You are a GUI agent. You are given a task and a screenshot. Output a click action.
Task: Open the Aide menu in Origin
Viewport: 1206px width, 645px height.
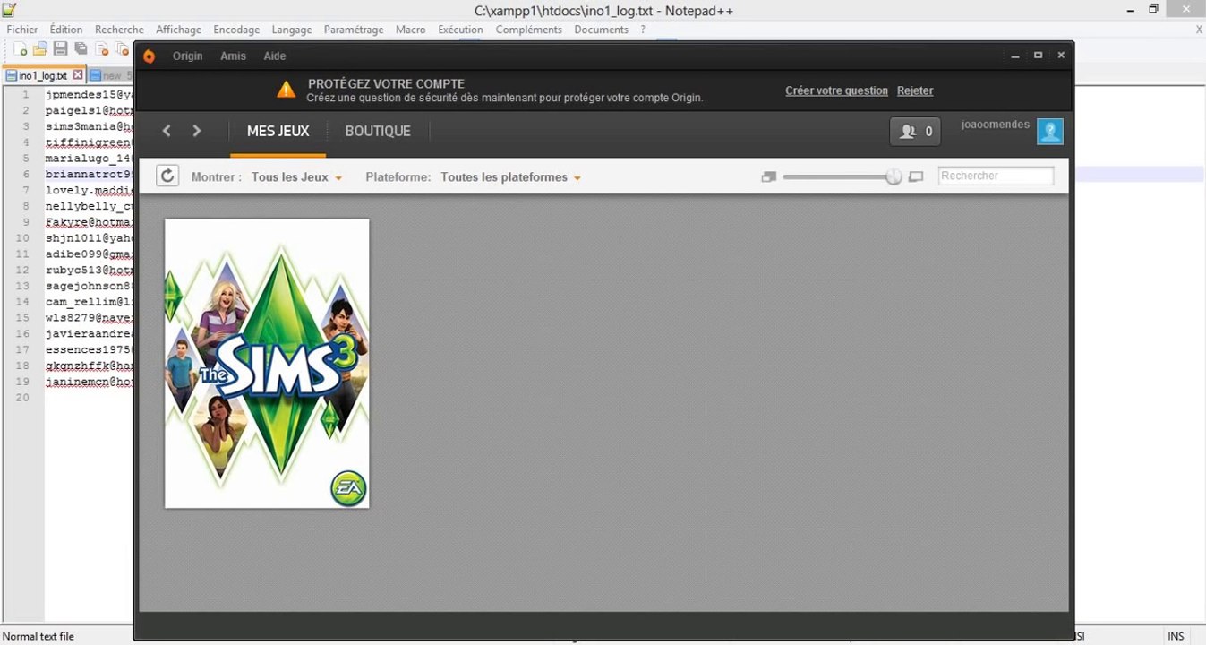(275, 56)
